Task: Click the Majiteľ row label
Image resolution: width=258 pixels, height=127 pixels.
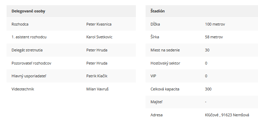Action: coord(156,102)
